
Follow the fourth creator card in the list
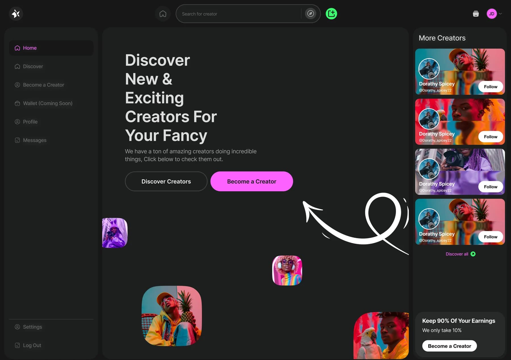[491, 237]
